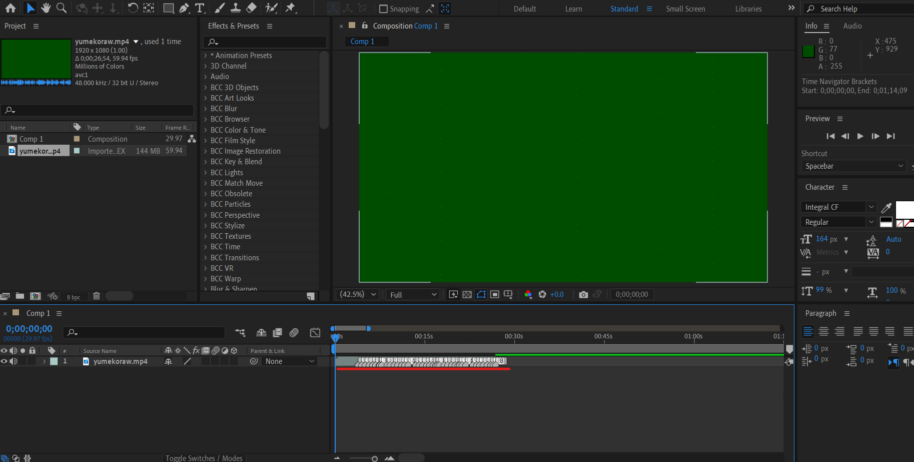Viewport: 914px width, 462px height.
Task: Open the magnification ratio dropdown
Action: [357, 294]
